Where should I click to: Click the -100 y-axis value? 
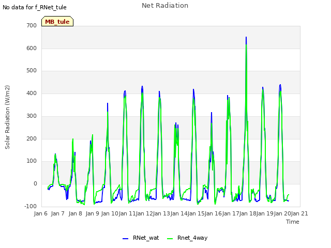31,206
